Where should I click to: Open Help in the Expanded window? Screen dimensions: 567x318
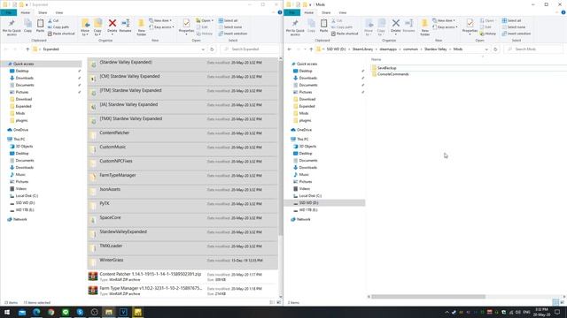[280, 12]
